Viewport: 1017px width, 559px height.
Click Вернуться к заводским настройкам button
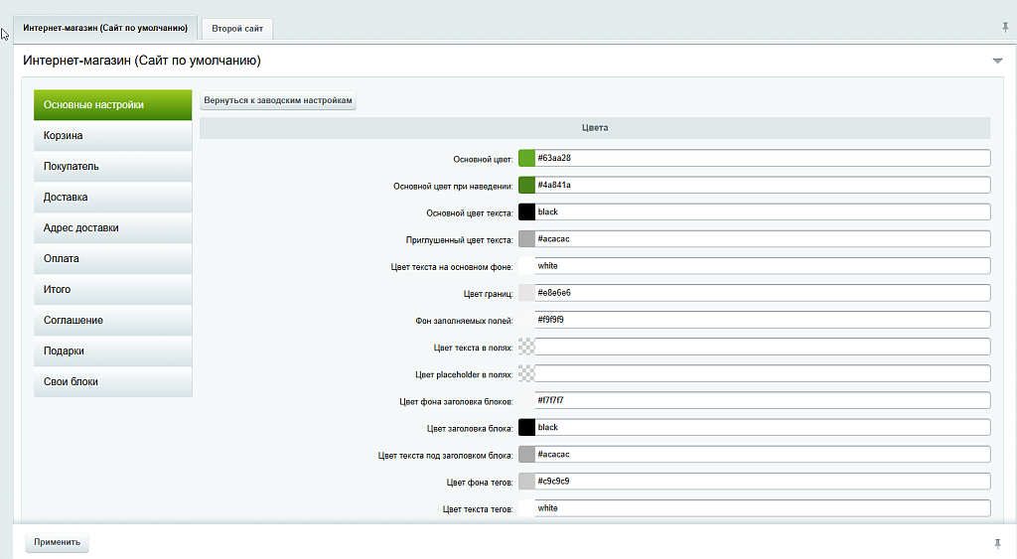(278, 100)
